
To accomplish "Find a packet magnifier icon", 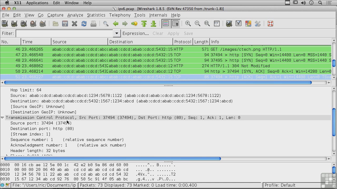I will (106, 24).
